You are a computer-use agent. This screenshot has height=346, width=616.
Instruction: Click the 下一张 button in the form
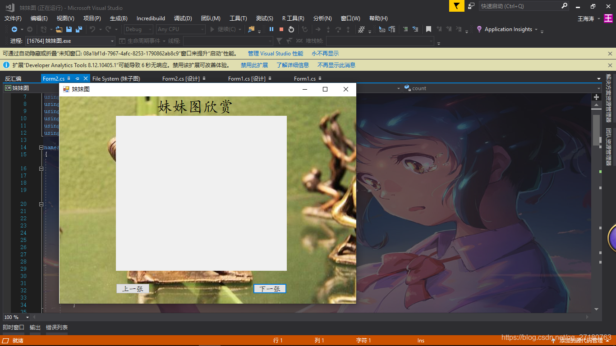pyautogui.click(x=270, y=289)
